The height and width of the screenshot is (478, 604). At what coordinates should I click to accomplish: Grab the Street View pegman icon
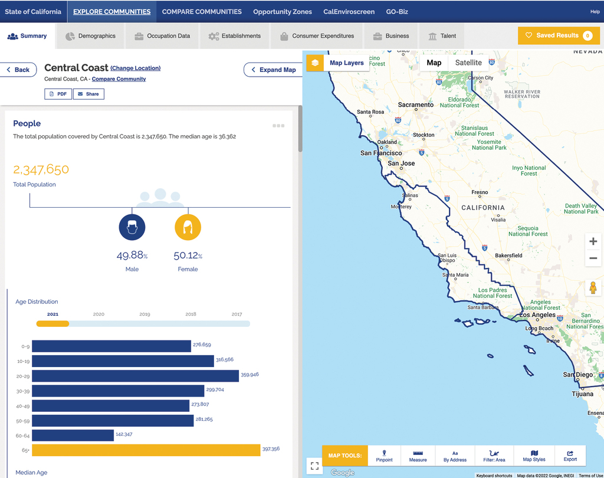tap(593, 287)
